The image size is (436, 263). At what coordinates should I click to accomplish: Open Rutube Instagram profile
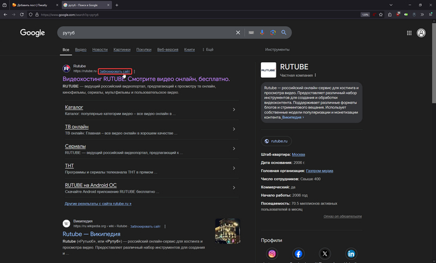pyautogui.click(x=272, y=254)
